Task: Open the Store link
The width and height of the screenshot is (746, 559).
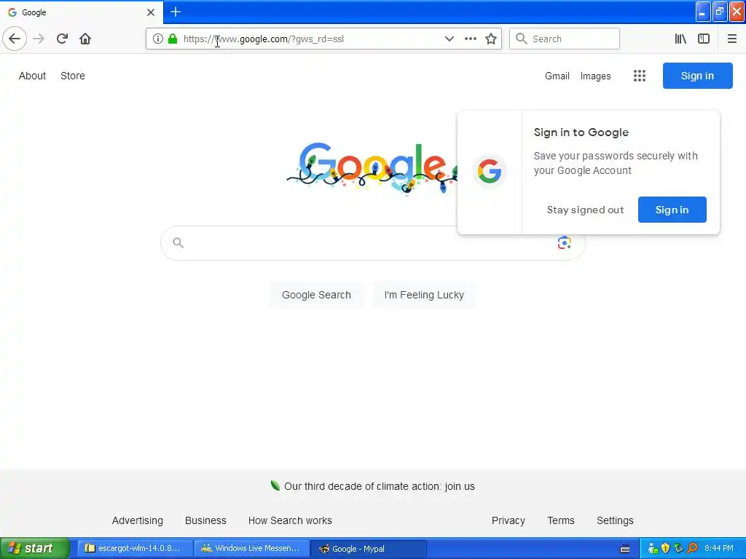Action: (73, 76)
